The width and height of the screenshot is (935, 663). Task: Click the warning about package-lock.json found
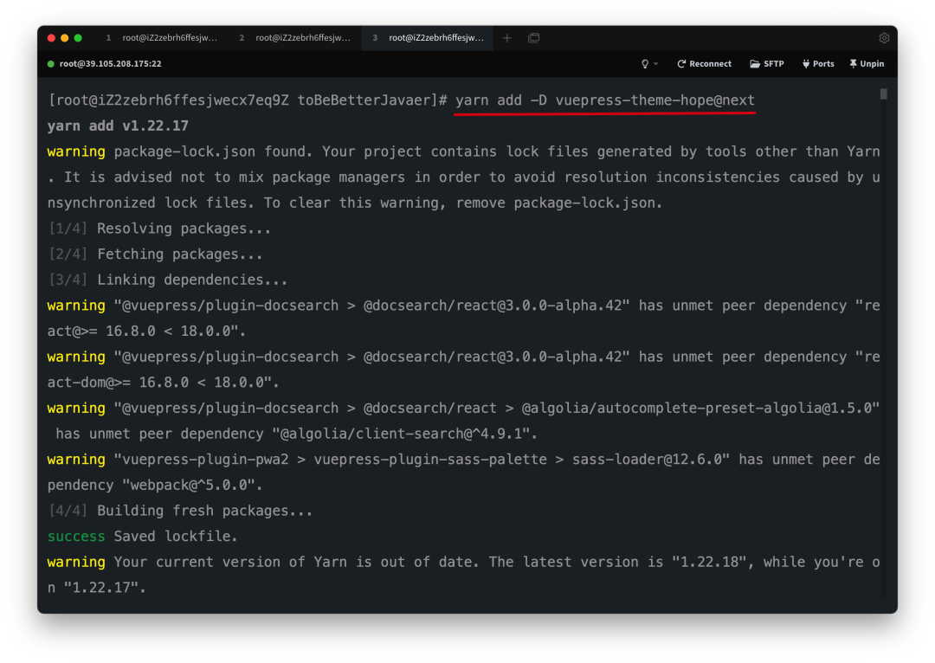(x=464, y=177)
